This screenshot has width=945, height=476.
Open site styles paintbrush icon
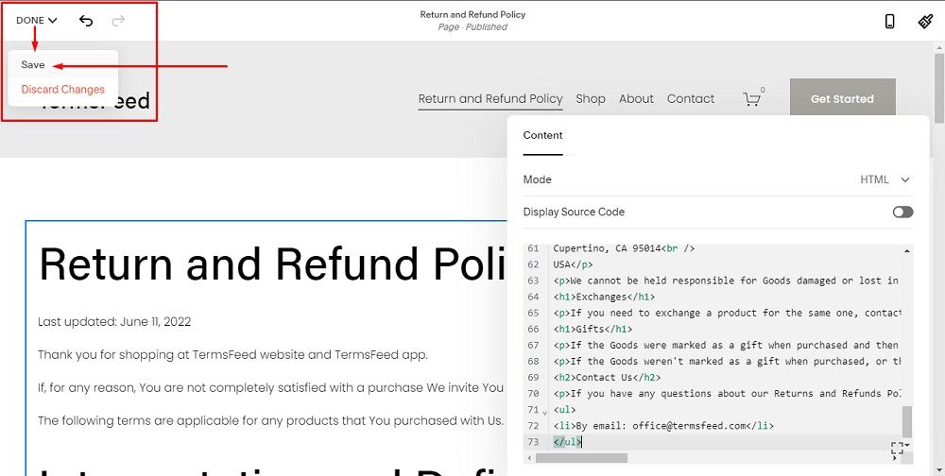tap(925, 22)
